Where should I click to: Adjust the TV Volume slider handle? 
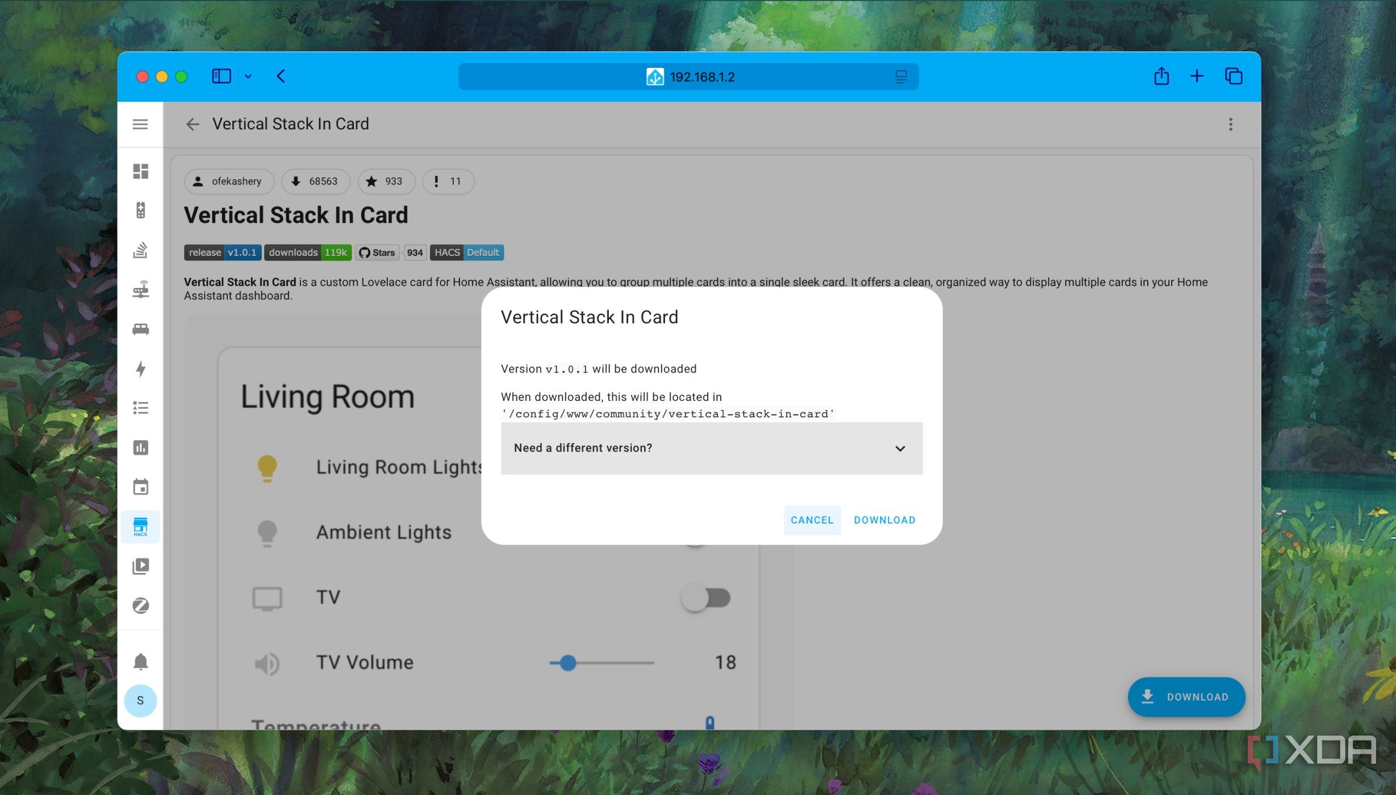click(567, 663)
